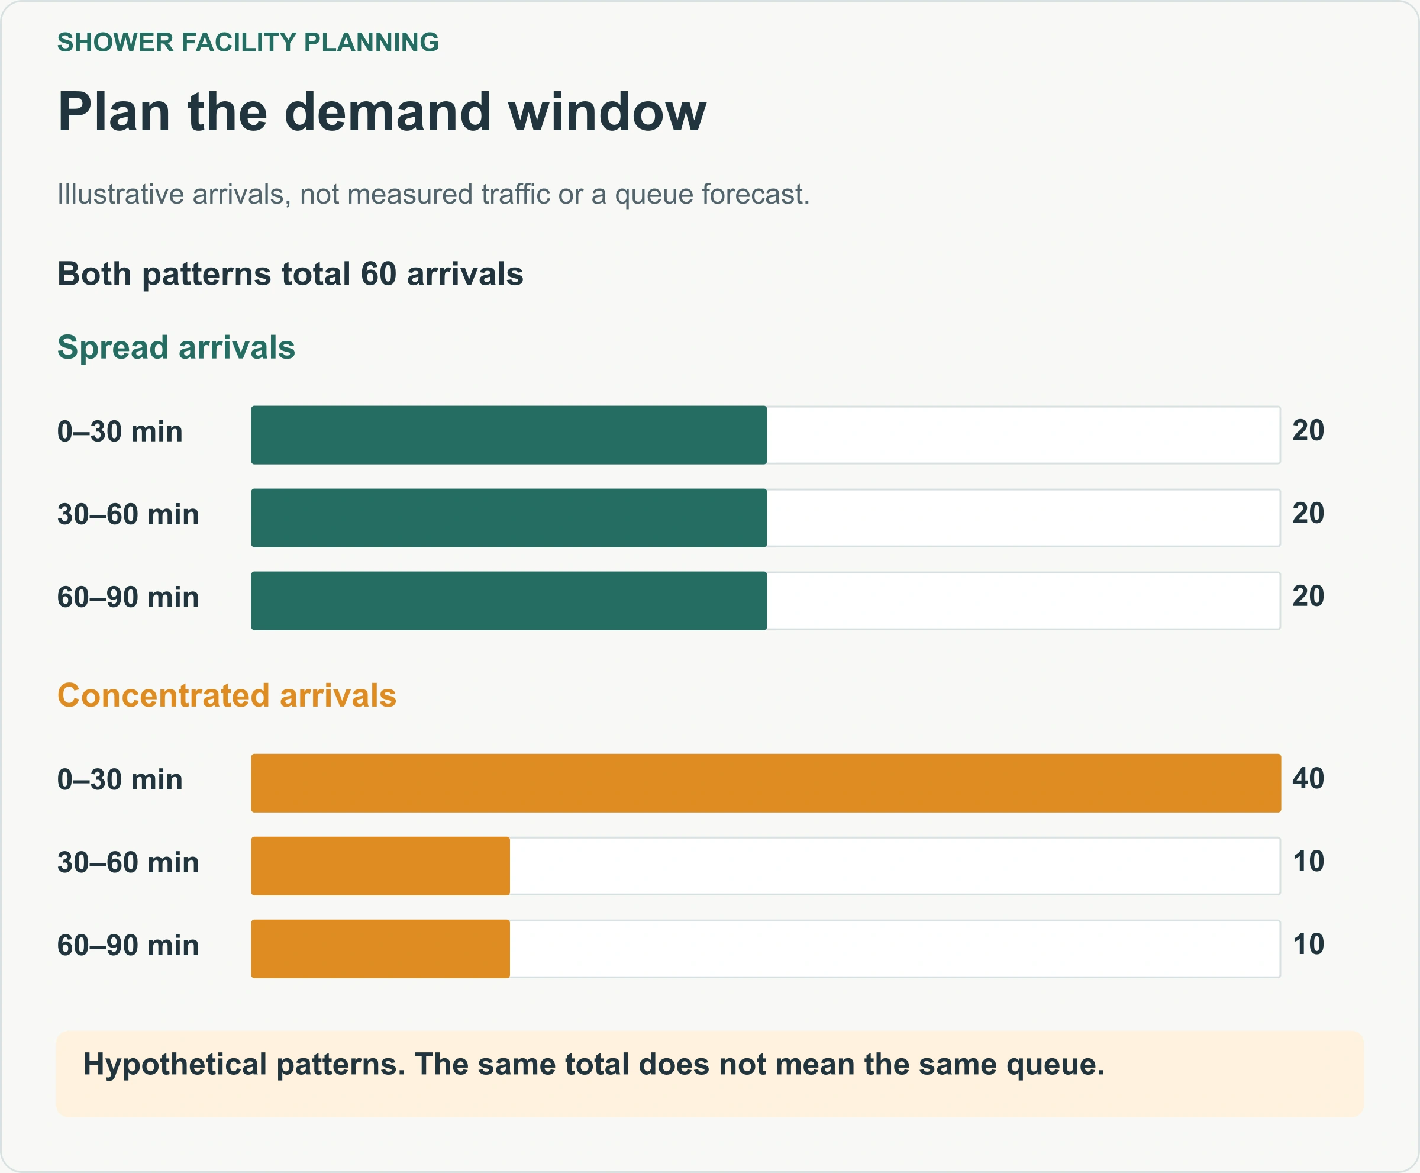Click the value 20 beside Spread 30–60 min
Screen dimensions: 1420x1173
coord(1308,514)
